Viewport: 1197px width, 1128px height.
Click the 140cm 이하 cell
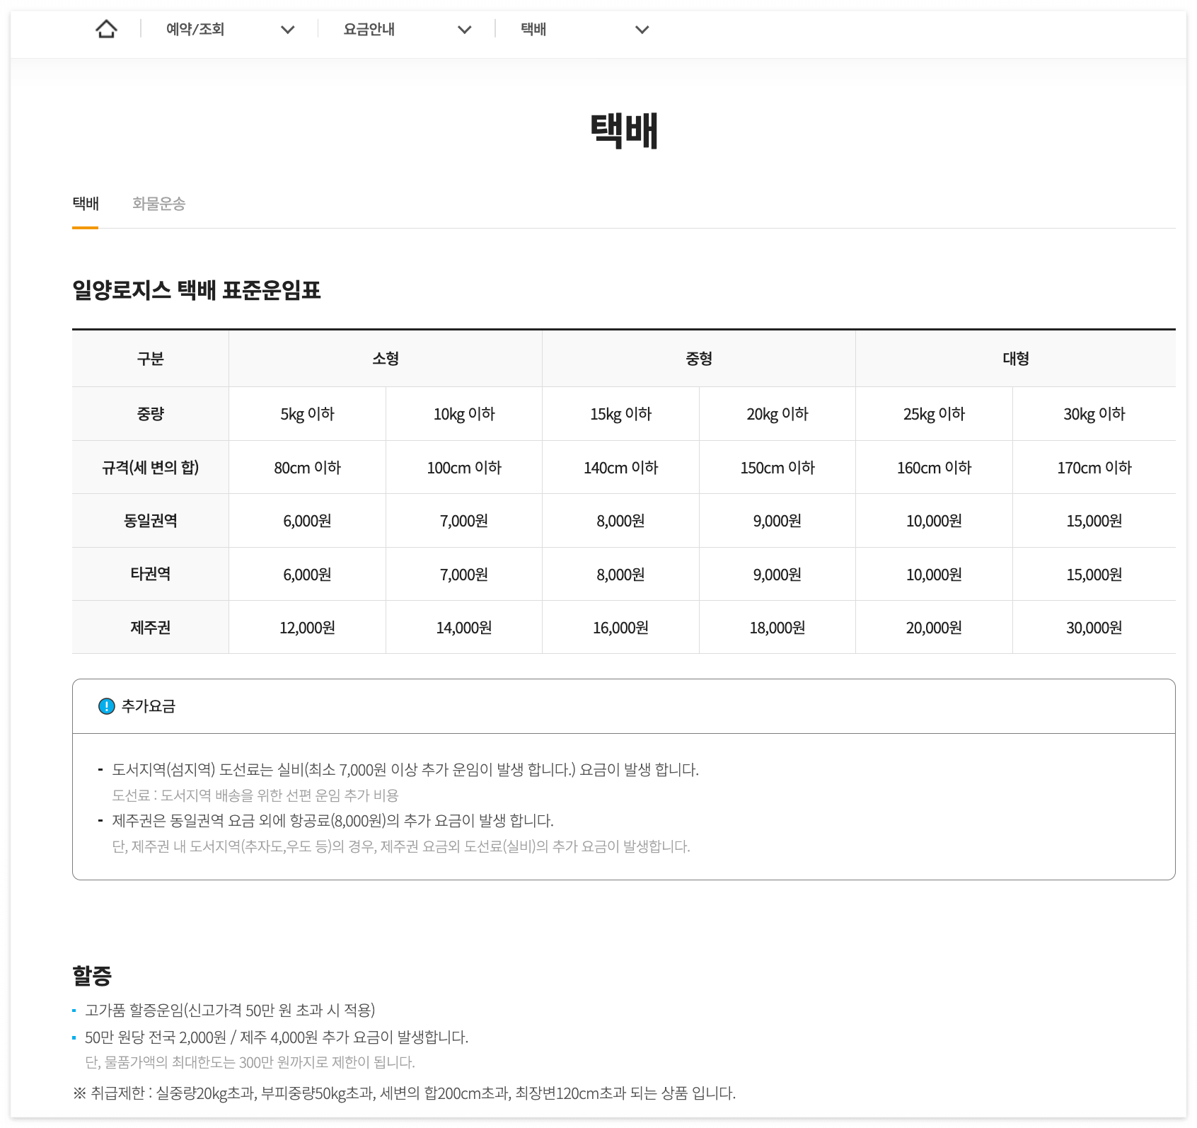[621, 468]
